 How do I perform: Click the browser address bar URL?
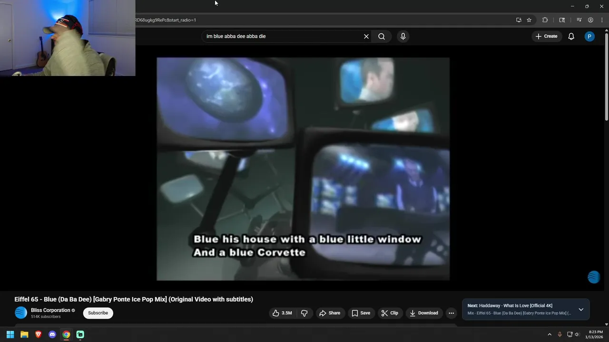[166, 20]
